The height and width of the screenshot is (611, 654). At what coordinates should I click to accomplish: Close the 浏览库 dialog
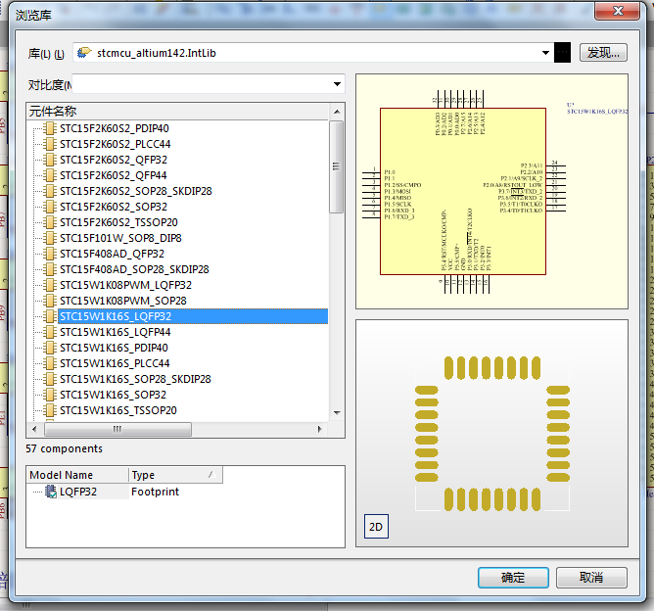(x=618, y=11)
